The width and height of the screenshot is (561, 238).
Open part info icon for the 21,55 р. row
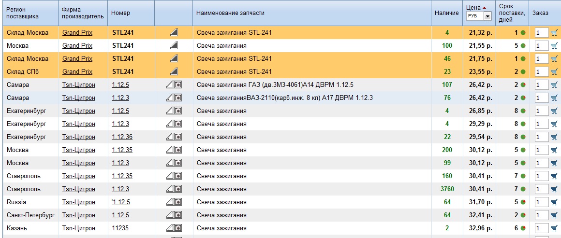pyautogui.click(x=174, y=46)
